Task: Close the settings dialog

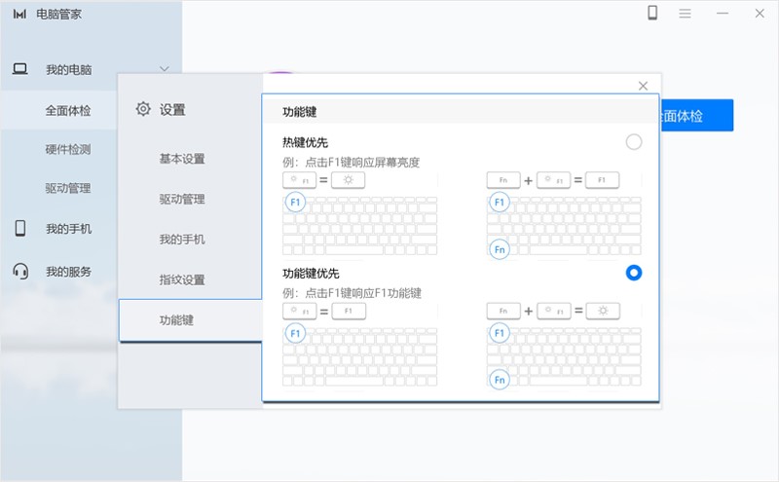Action: [643, 86]
